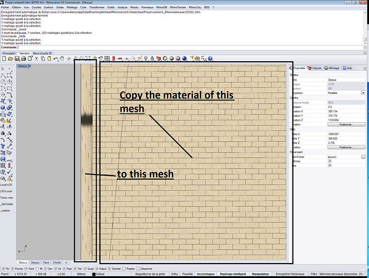Select the Polyline tool
Image resolution: width=369 pixels, height=278 pixels.
coord(3,76)
